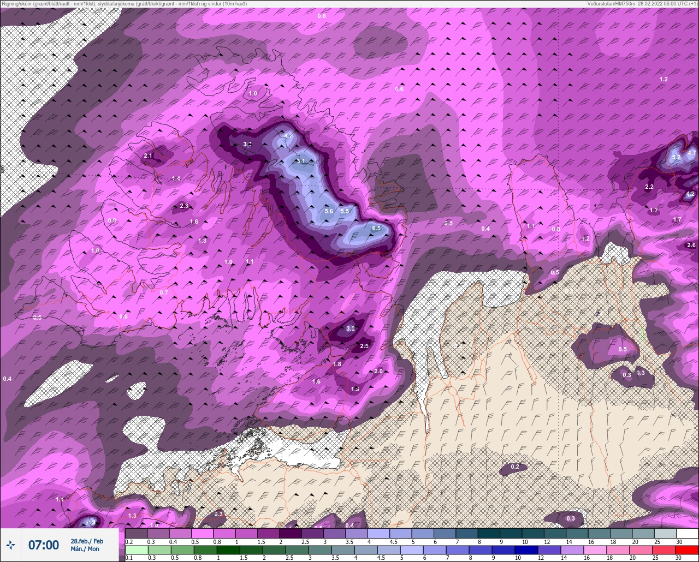Screen dimensions: 699x562
Task: Pick the pink swatch labeled 16 in the lower legend
Action: [596, 549]
